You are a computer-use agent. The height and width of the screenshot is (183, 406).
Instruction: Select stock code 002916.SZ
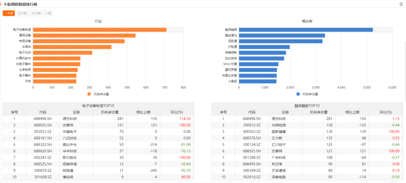coord(251,177)
